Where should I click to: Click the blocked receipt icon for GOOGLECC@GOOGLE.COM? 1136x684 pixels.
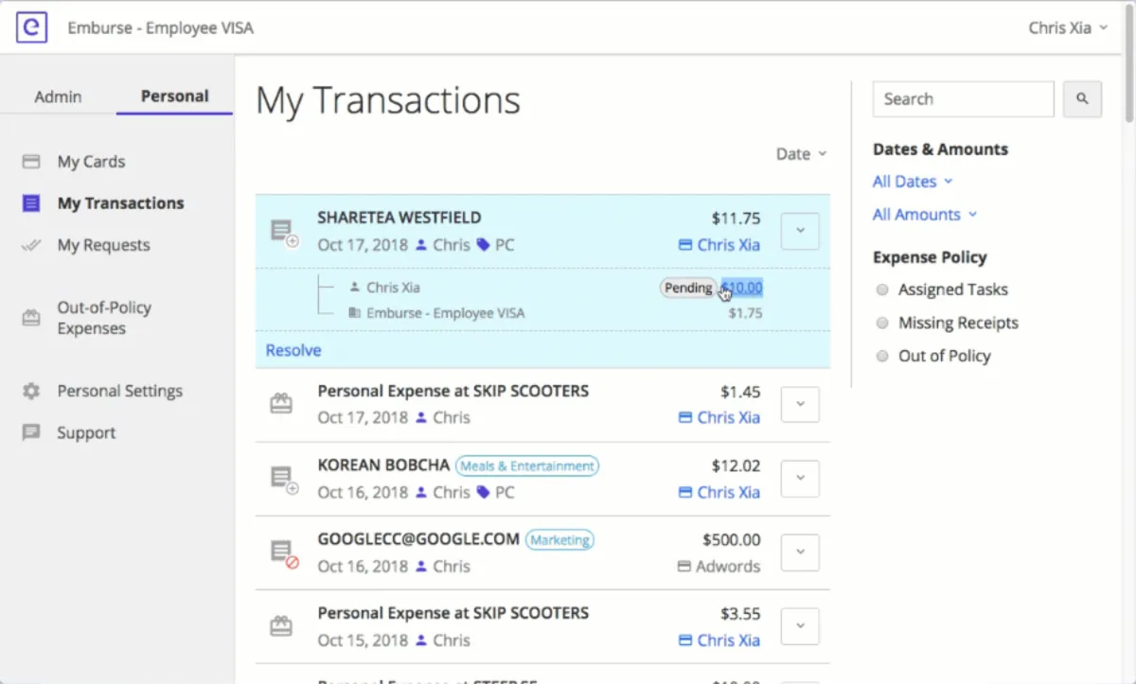point(282,552)
